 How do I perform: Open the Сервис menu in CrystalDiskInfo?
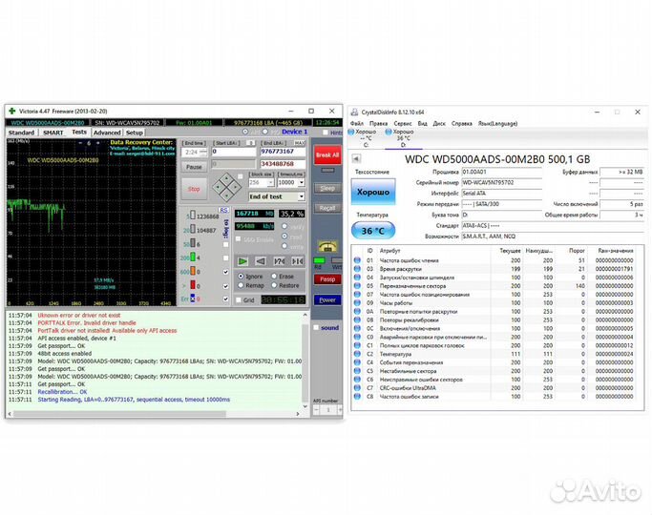[403, 123]
